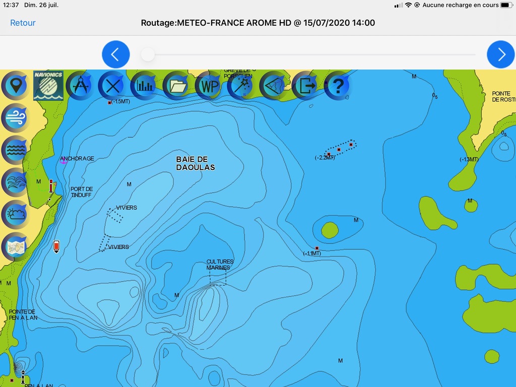Tap Aucune recharge en cours text

(x=461, y=5)
